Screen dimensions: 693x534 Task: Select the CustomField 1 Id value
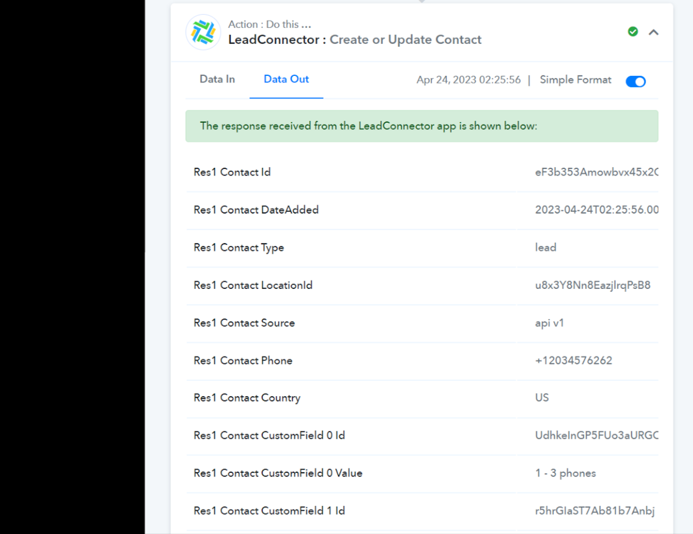[x=594, y=511]
